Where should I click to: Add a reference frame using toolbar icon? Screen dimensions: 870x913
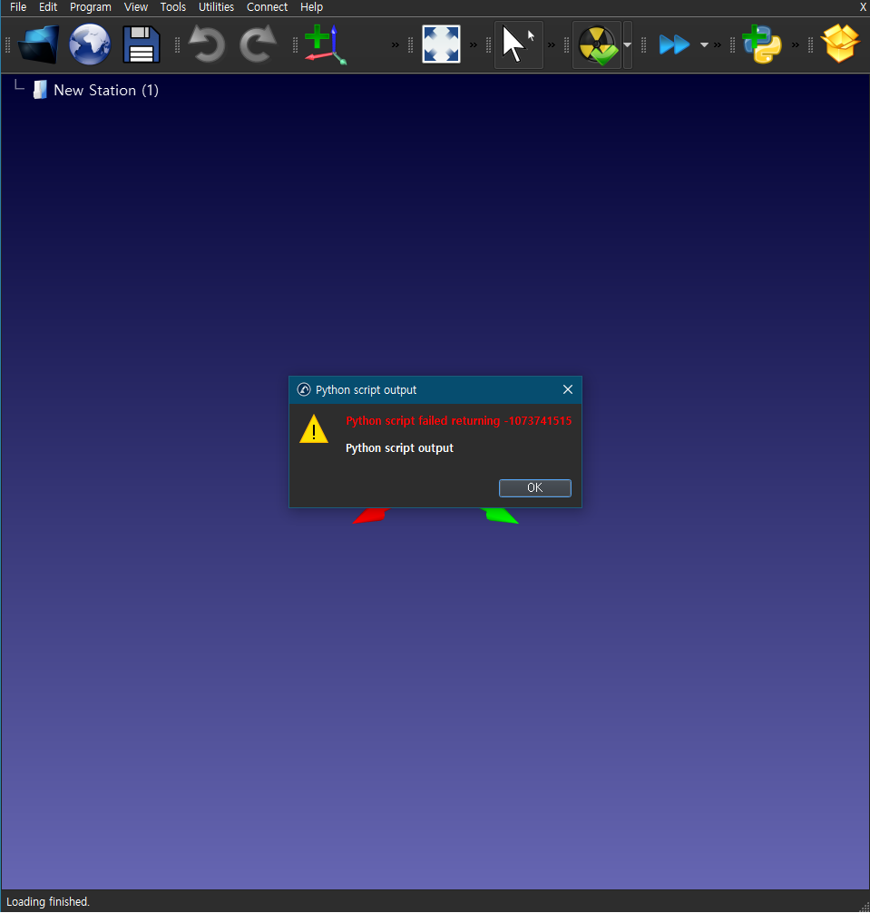325,44
